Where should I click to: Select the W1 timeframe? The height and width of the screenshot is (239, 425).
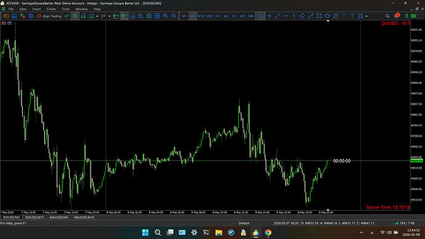[242, 16]
